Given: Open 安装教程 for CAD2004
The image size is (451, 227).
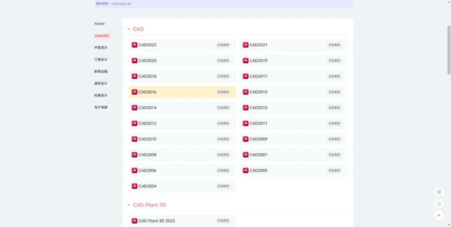Looking at the screenshot, I should 223,186.
